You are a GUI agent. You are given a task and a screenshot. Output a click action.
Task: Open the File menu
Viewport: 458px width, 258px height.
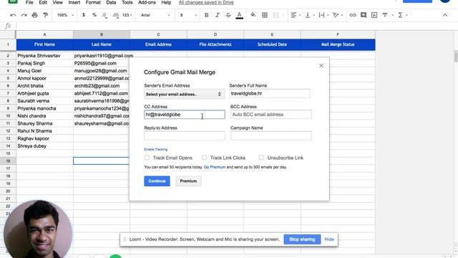pos(29,2)
